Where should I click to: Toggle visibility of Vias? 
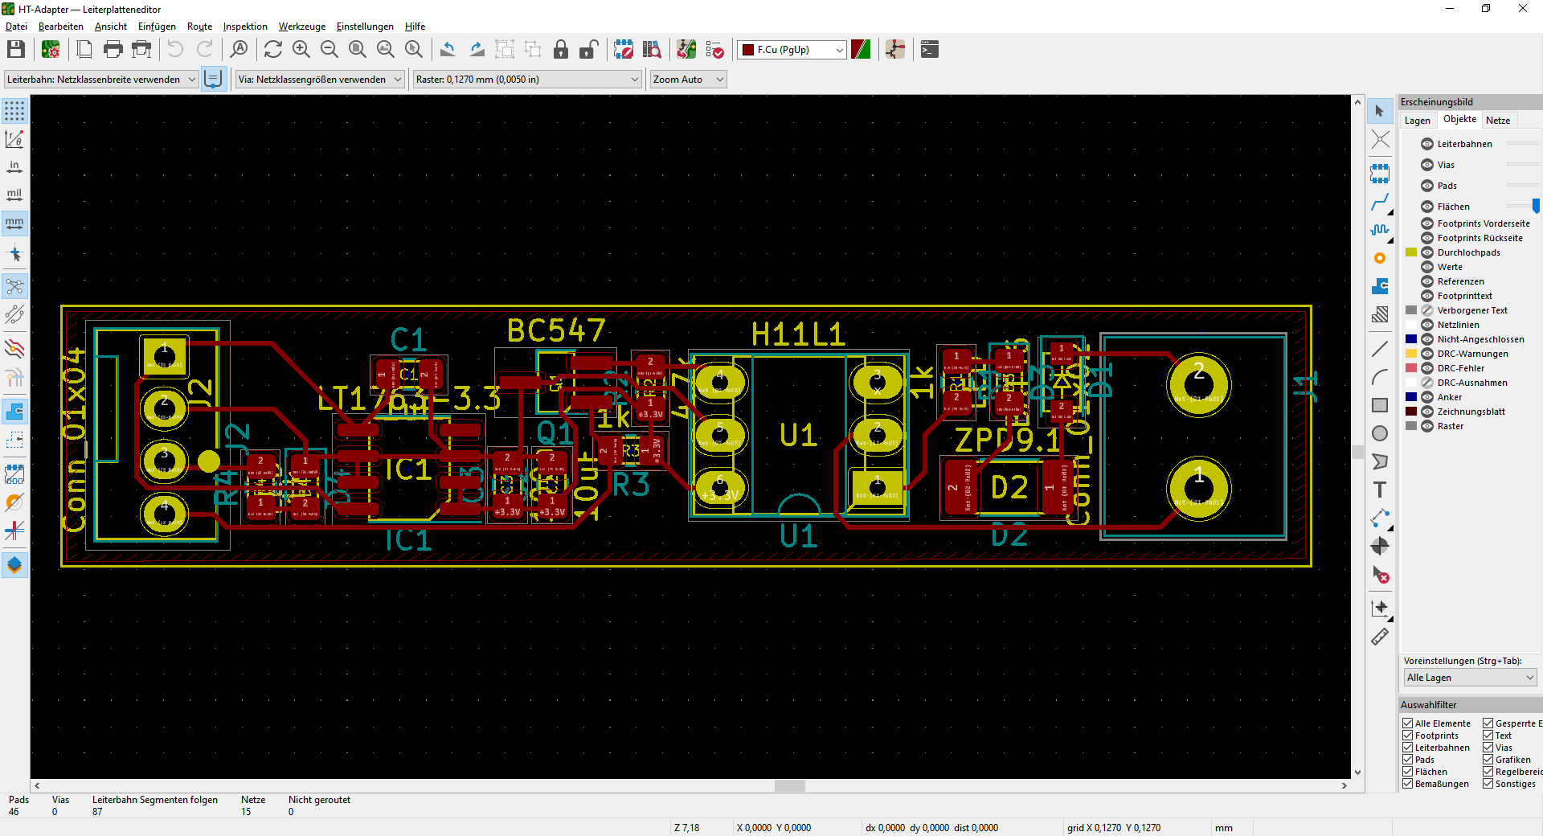[x=1427, y=165]
